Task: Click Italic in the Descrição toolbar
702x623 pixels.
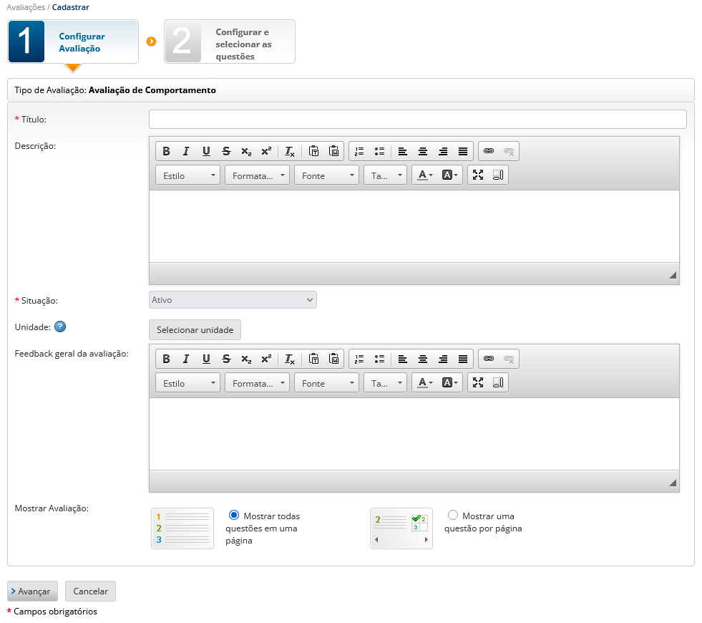Action: [186, 151]
